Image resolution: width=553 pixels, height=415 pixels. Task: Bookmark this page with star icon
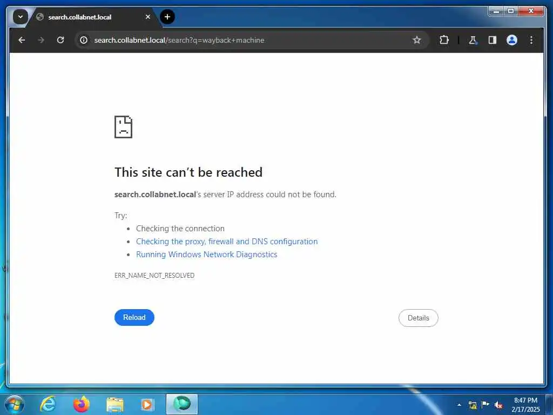click(x=417, y=40)
